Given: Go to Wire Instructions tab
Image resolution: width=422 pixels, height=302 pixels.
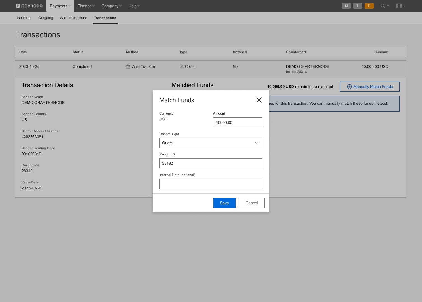Looking at the screenshot, I should point(73,18).
